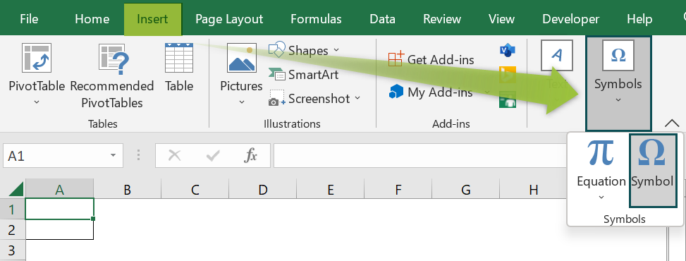Click the Symbol omega button
The height and width of the screenshot is (261, 686).
pos(652,170)
